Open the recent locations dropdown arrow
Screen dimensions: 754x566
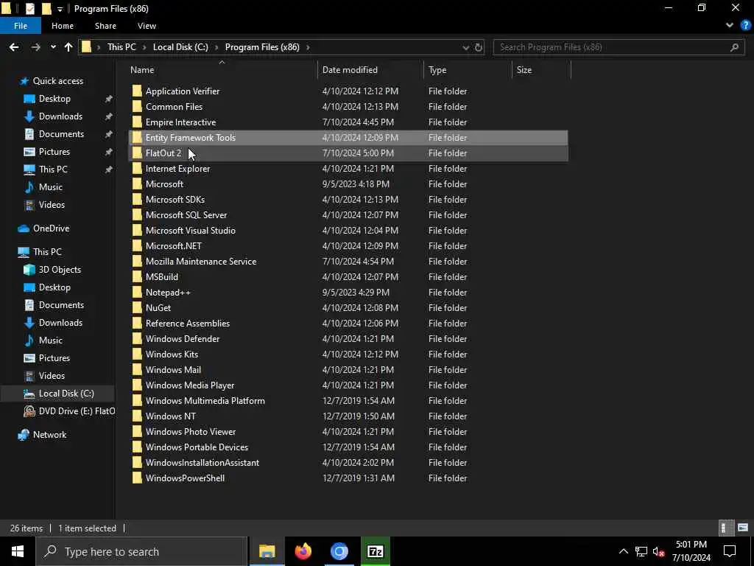[x=53, y=47]
